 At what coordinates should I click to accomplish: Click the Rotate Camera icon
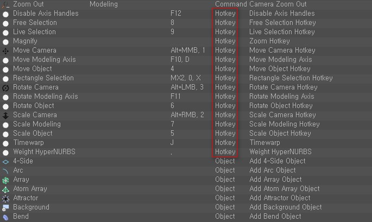5,87
